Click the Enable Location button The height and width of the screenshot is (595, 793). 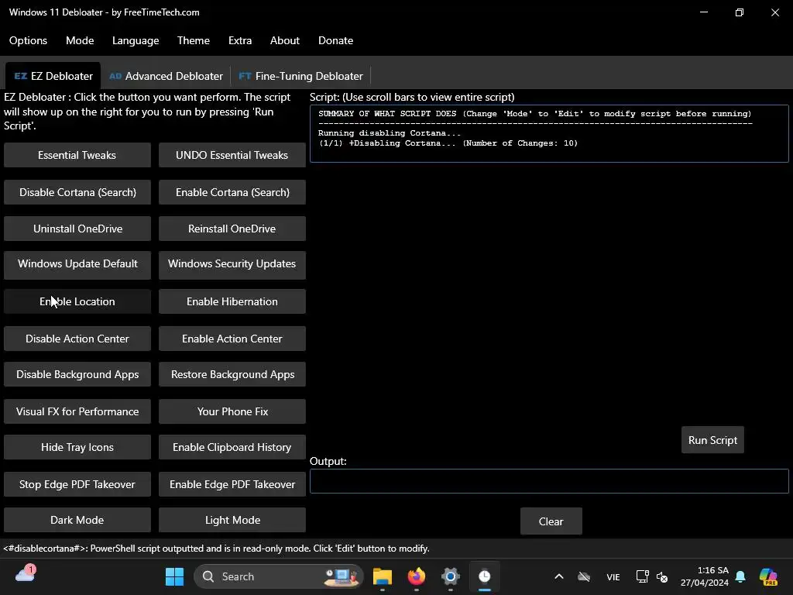pyautogui.click(x=77, y=301)
